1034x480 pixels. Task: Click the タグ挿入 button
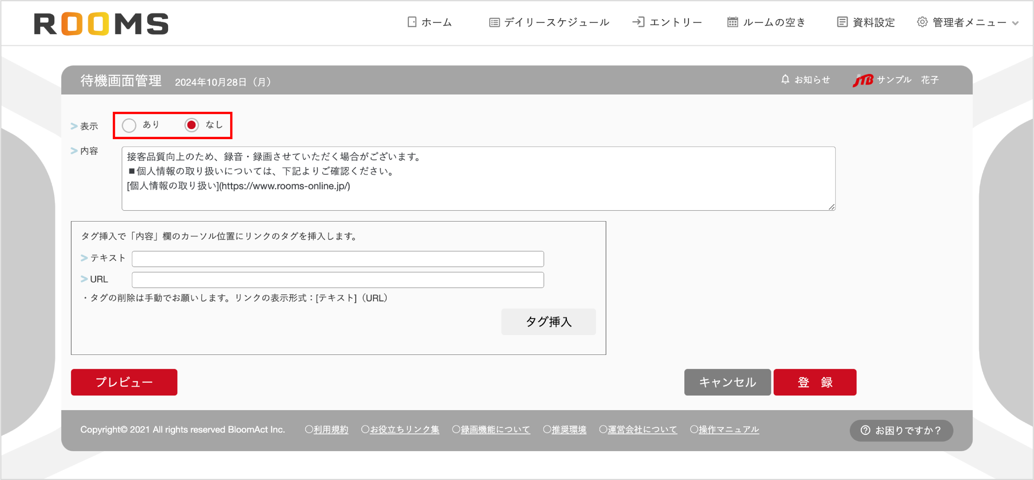tap(549, 322)
